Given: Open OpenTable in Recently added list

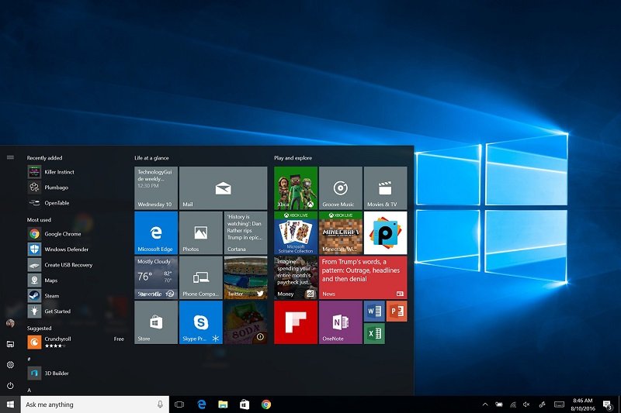Looking at the screenshot, I should click(x=75, y=203).
